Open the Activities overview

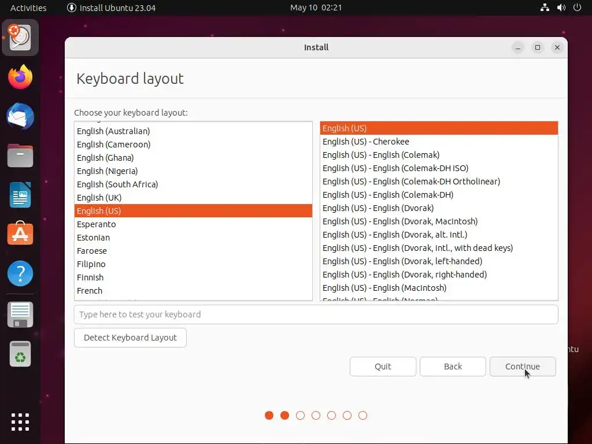(x=28, y=8)
